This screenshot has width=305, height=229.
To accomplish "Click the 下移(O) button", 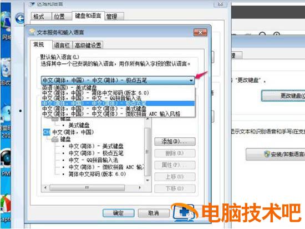I will pos(175,188).
